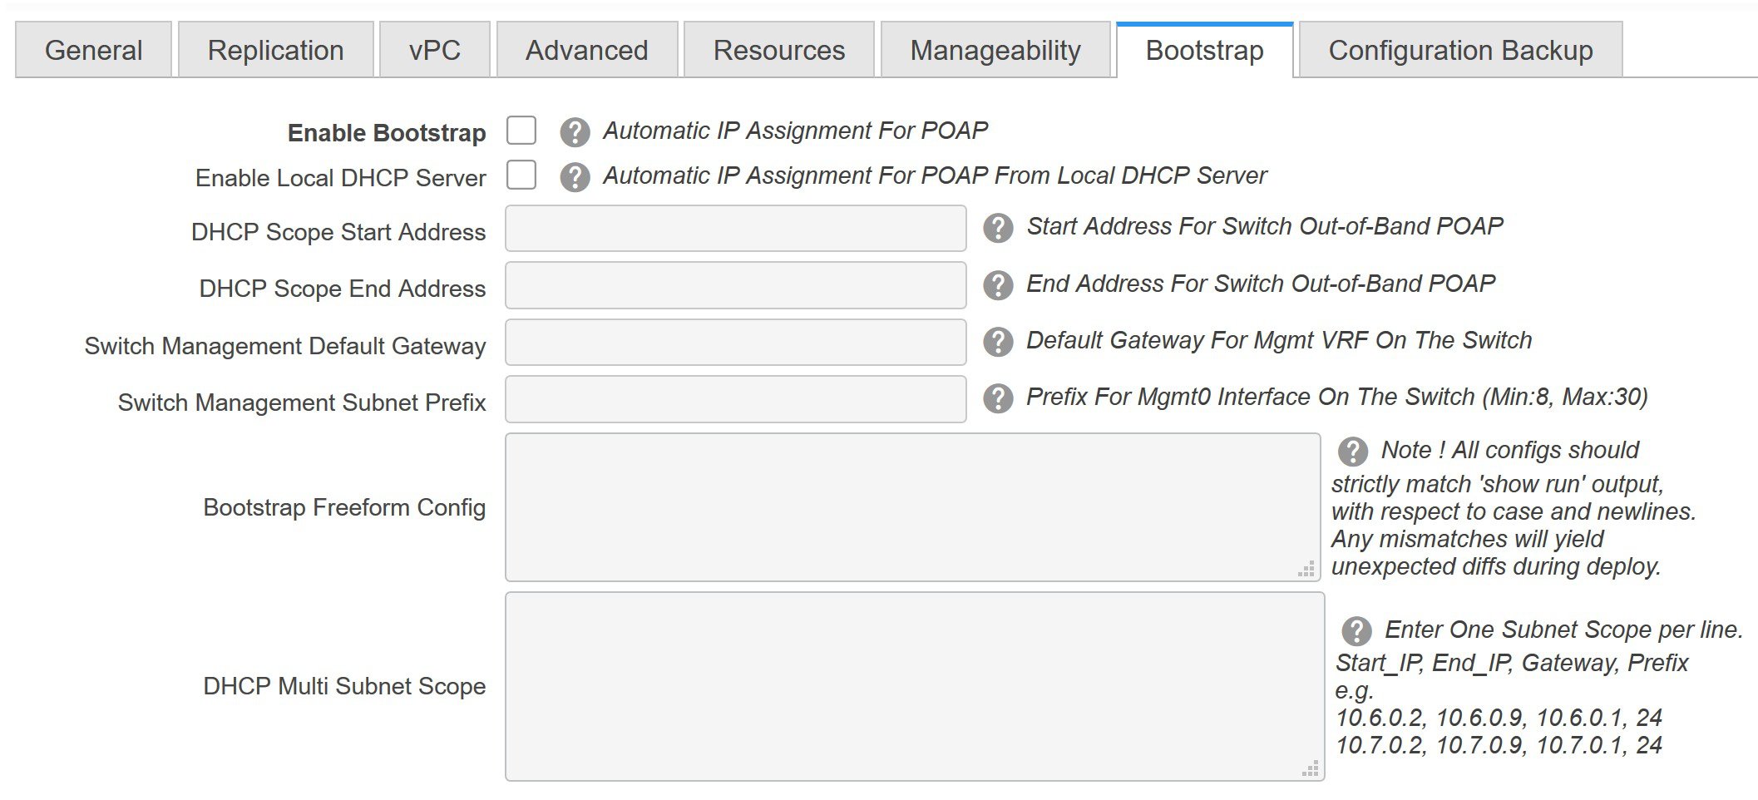Open the Replication tab
1758x800 pixels.
click(x=275, y=50)
